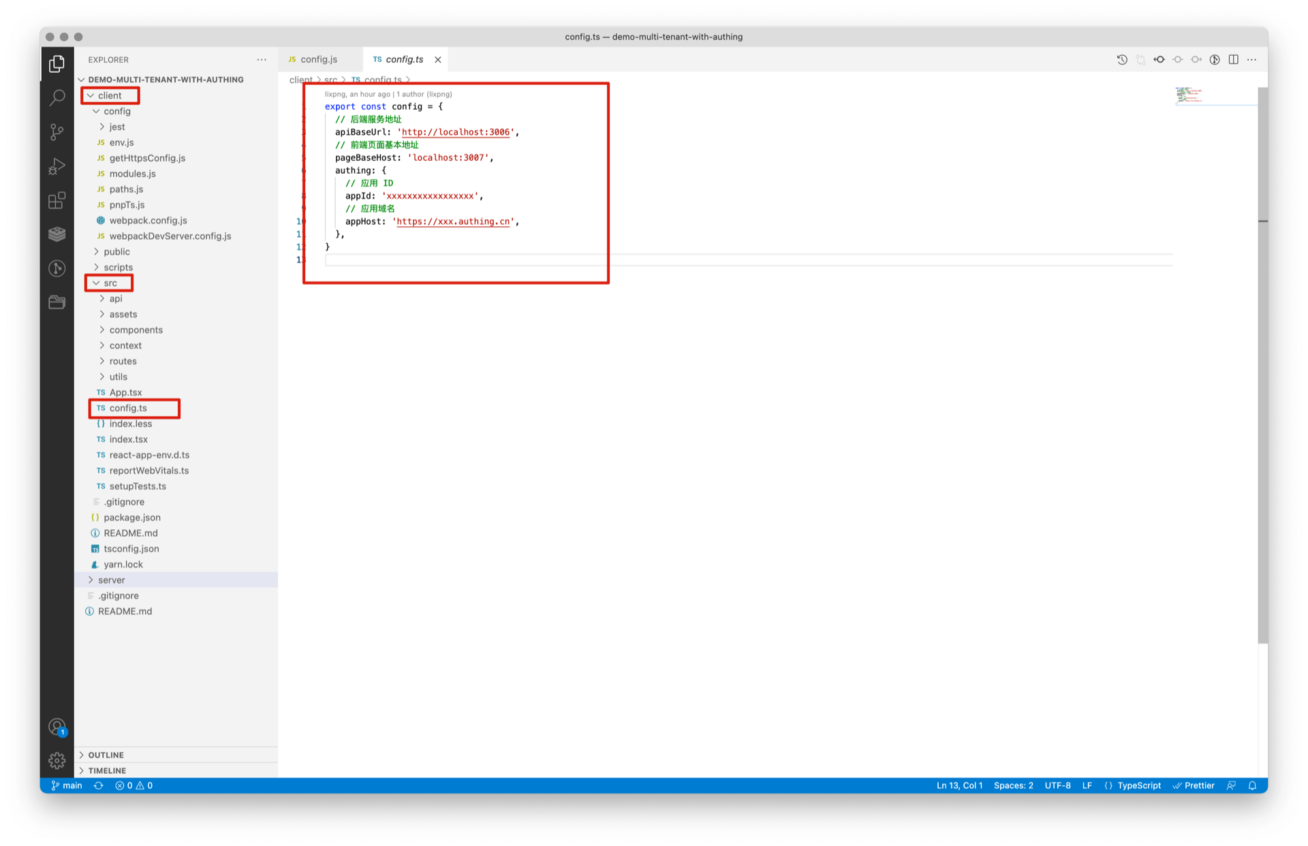Open the Extensions view

click(x=57, y=200)
